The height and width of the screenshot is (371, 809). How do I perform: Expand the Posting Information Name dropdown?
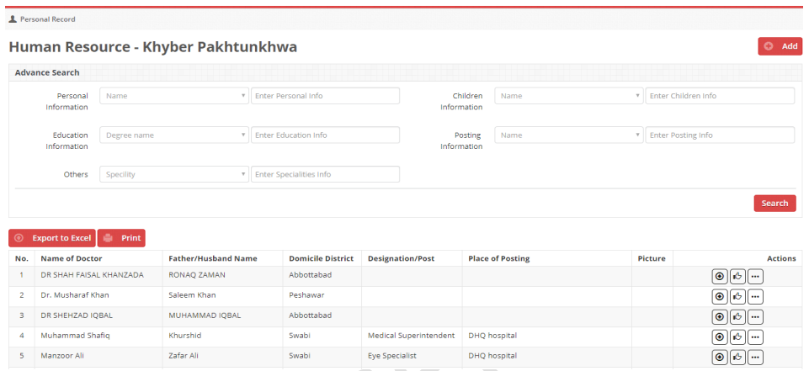[x=569, y=135]
